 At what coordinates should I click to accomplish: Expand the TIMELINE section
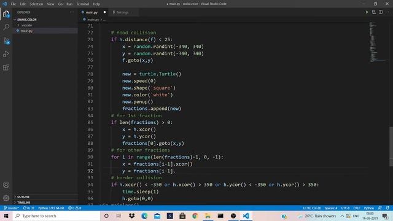tap(24, 203)
